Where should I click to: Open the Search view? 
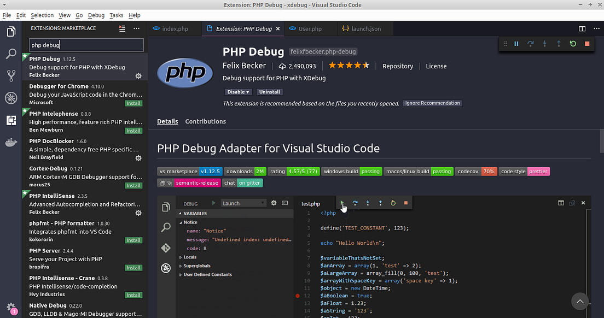[11, 54]
